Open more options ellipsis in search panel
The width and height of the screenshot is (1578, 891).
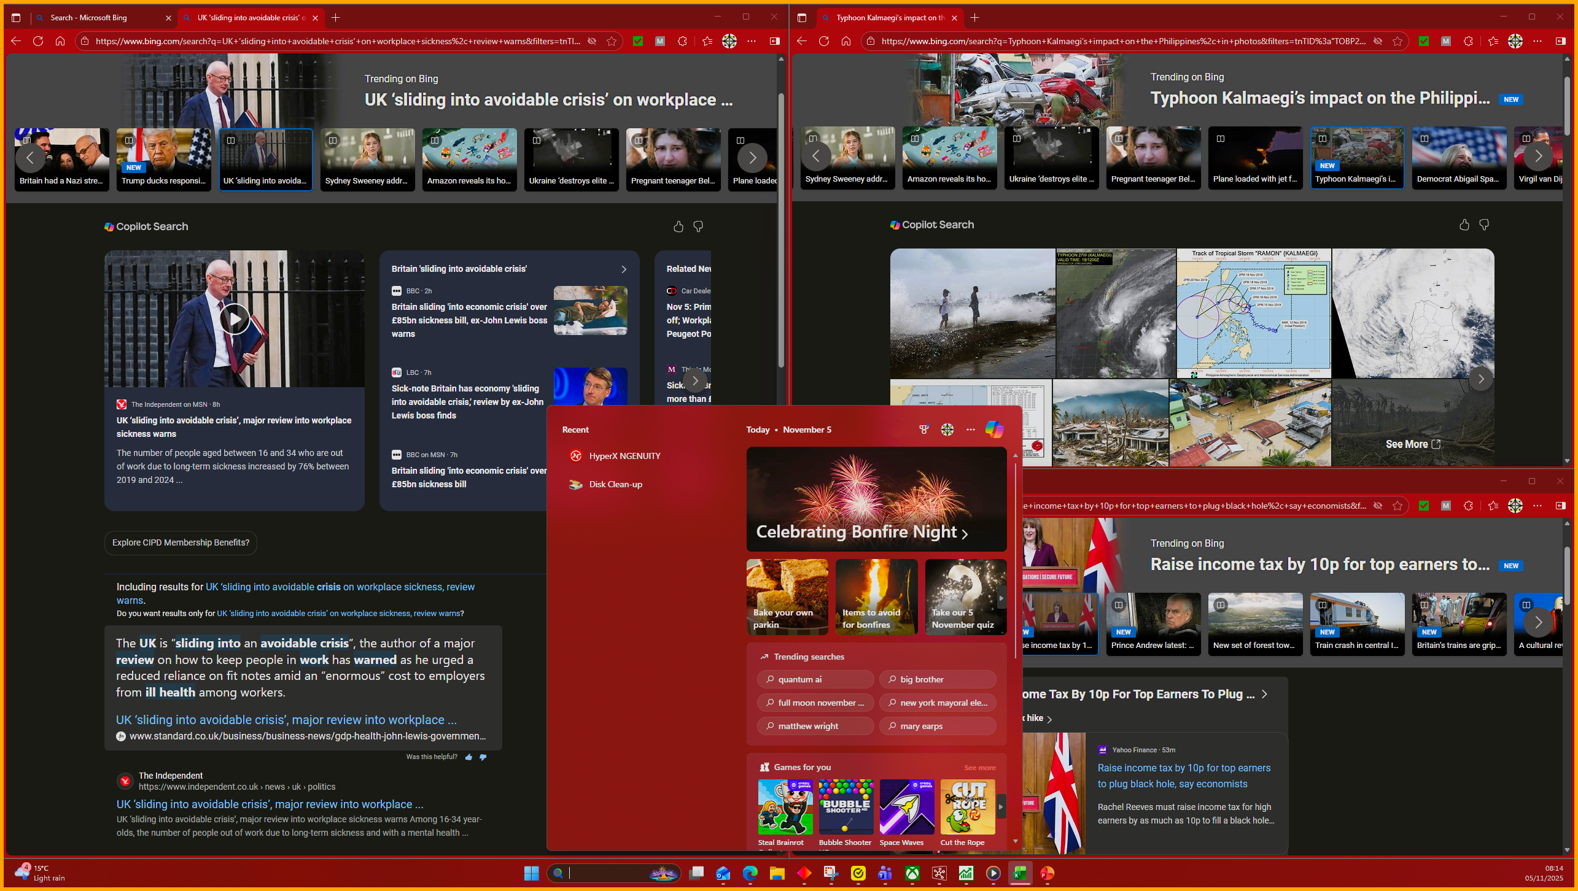click(970, 430)
